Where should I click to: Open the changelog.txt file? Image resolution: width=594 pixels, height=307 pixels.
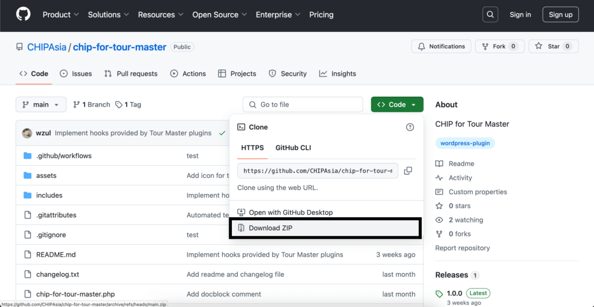(x=57, y=275)
